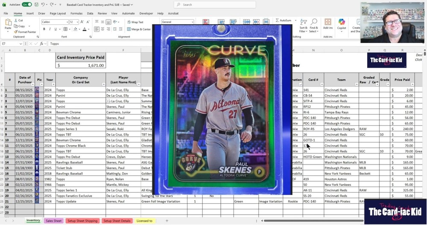This screenshot has height=225, width=427.
Task: Click the Insert Function fx icon
Action: 41,43
